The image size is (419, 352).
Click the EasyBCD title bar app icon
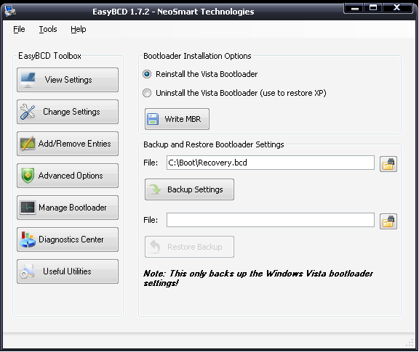tap(10, 10)
